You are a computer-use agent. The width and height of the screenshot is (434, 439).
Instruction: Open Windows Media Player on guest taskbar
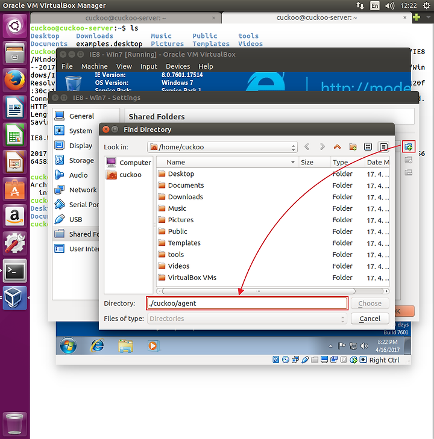[x=153, y=346]
